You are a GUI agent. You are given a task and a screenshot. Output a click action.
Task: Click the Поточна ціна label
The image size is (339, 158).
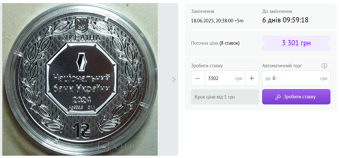tap(205, 43)
